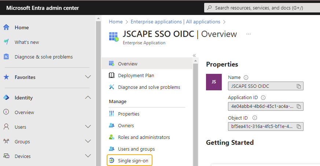The image size is (320, 166).
Task: Click the JSCAPE enterprise application grid icon
Action: pos(114,37)
